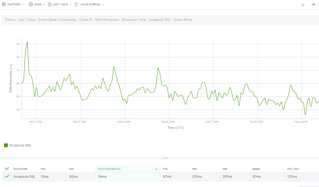
Task: Click the Feb 5, 2018 x-axis label
Action: pos(124,122)
